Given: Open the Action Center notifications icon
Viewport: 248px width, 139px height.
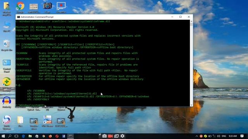Looking at the screenshot, I should pyautogui.click(x=242, y=136).
